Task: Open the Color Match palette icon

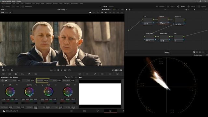Action: tap(10, 74)
